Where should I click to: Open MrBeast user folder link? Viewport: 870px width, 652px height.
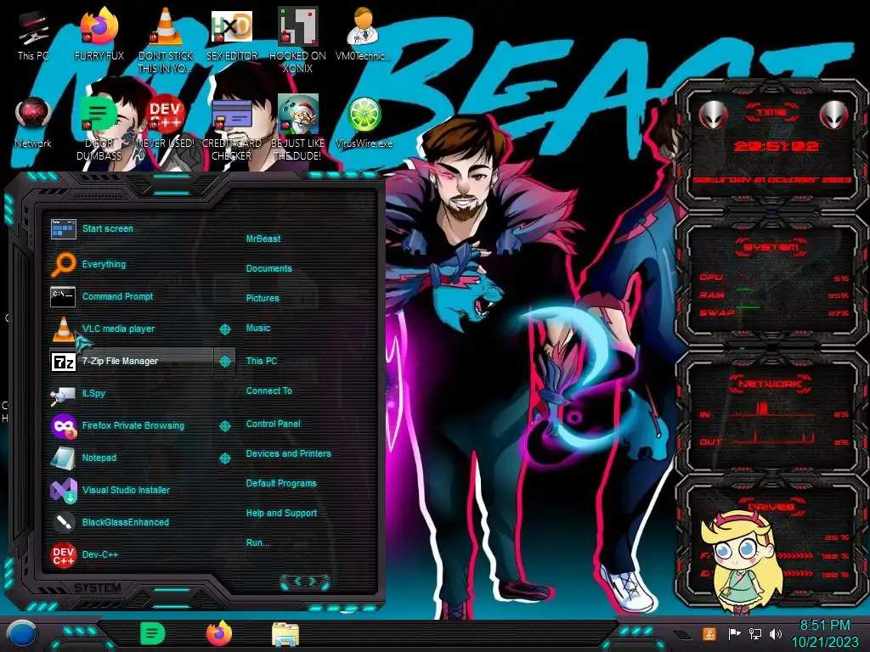click(263, 239)
